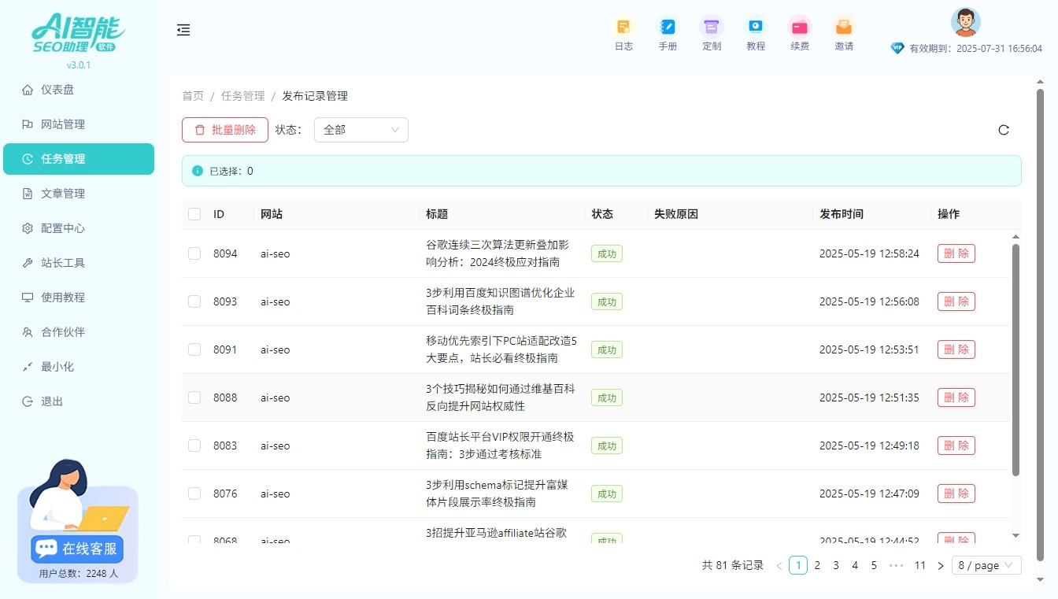Open the 日志 log icon
Screen dimensions: 1058x599
coord(623,28)
